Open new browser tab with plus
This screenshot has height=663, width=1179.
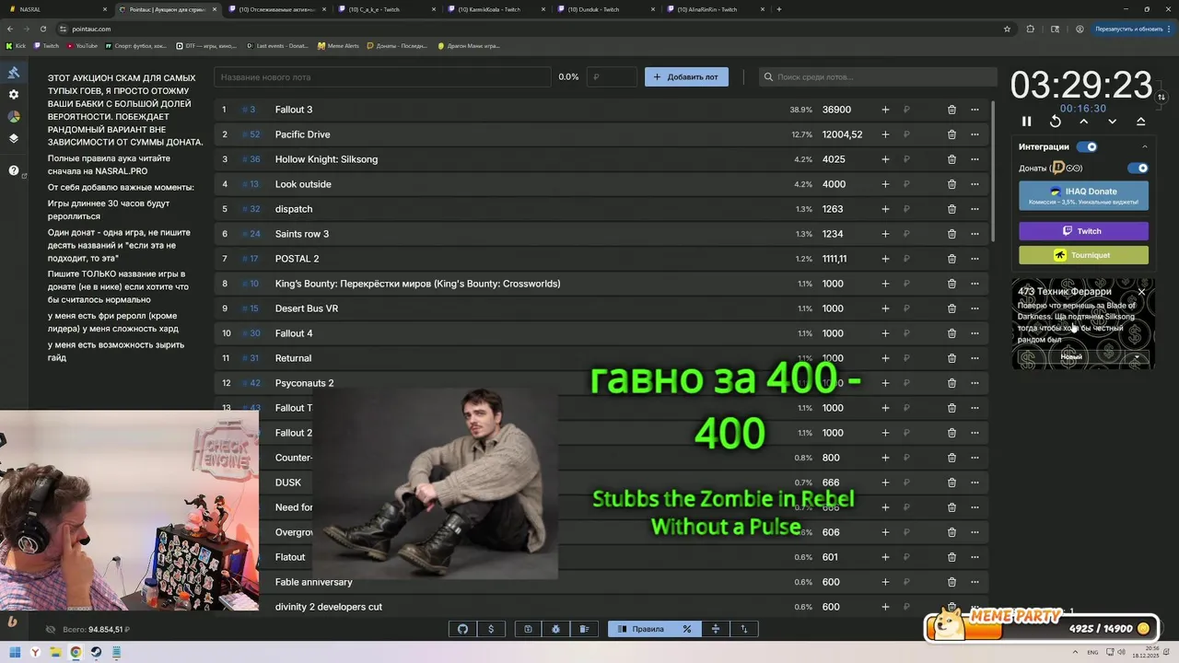coord(779,9)
